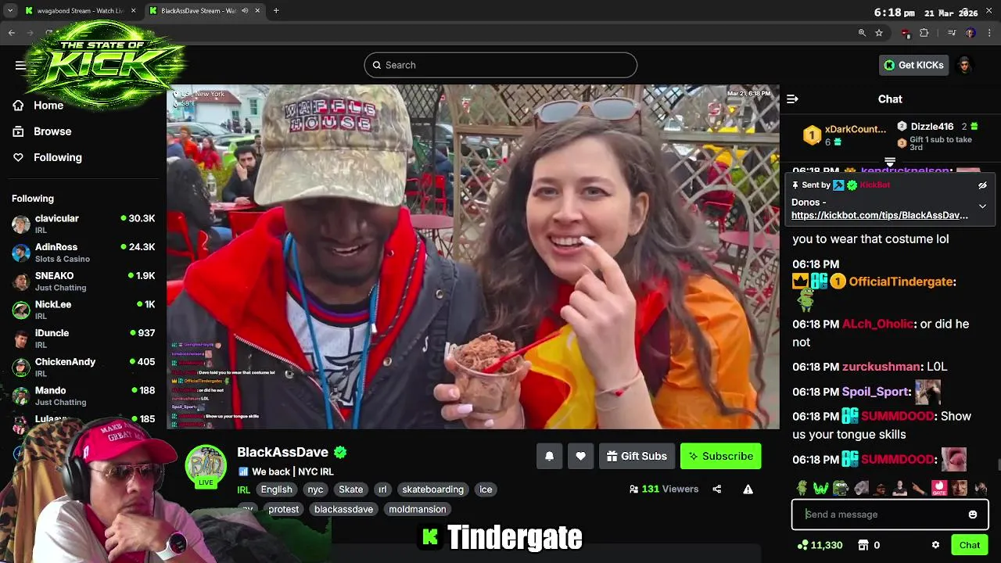
Task: Insert the green W emote
Action: pyautogui.click(x=820, y=489)
